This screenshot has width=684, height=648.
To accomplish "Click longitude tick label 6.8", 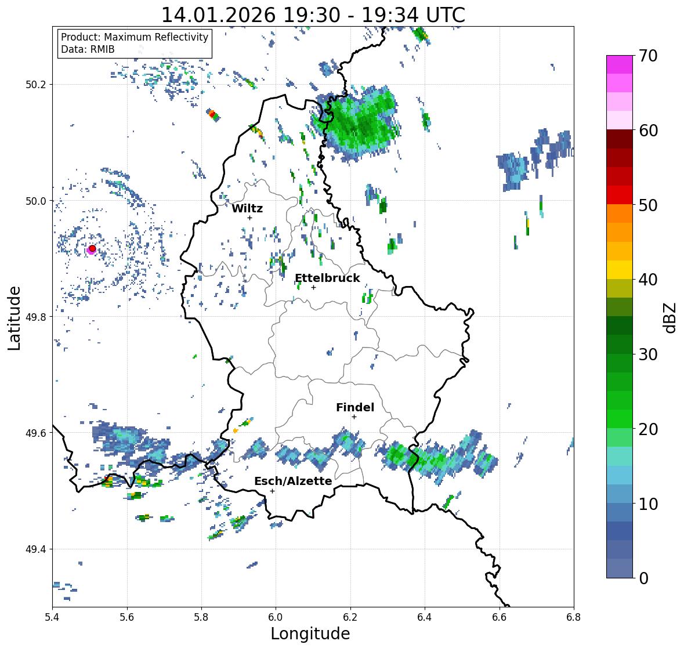I will tap(574, 617).
